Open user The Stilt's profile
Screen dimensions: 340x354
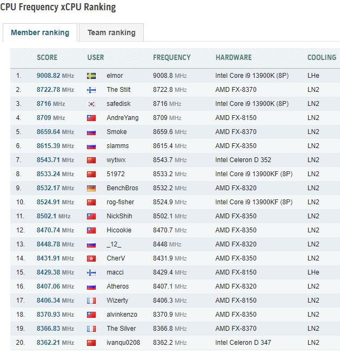(118, 90)
